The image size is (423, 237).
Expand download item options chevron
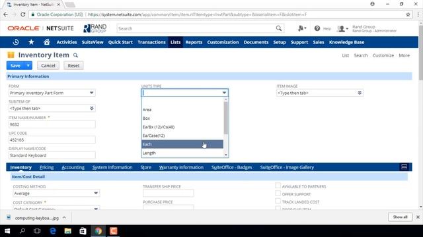click(64, 218)
